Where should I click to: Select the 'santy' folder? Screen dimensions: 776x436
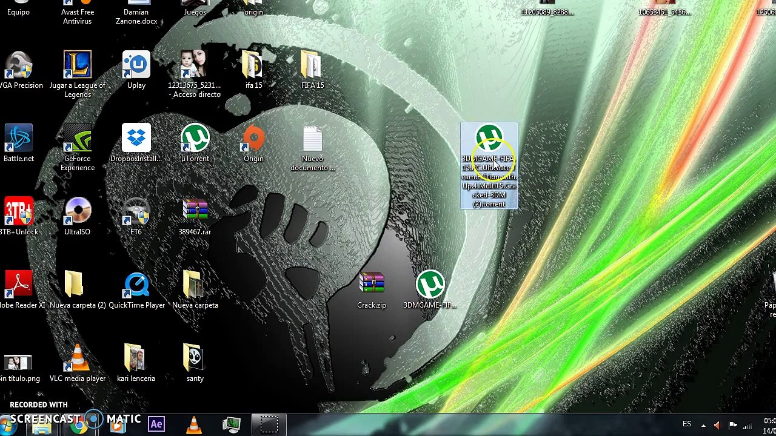point(195,363)
